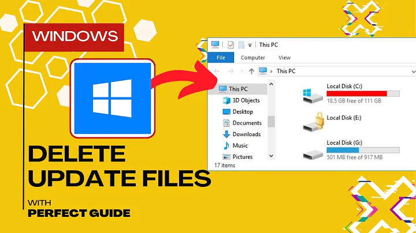
Task: Open the File tab in Explorer
Action: pos(221,58)
